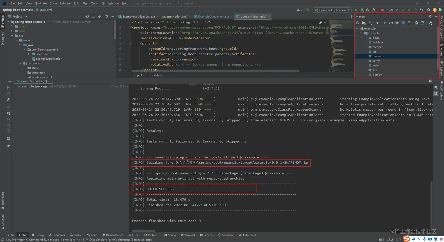Collapse all nodes in Maven tree

(x=409, y=23)
